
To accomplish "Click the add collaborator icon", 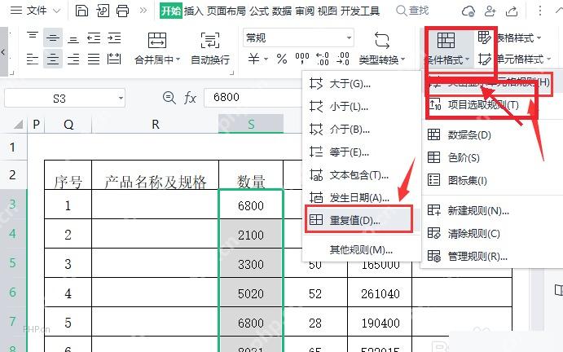I will [490, 11].
